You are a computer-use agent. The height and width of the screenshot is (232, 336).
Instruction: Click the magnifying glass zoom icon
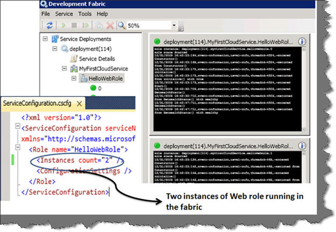122,25
